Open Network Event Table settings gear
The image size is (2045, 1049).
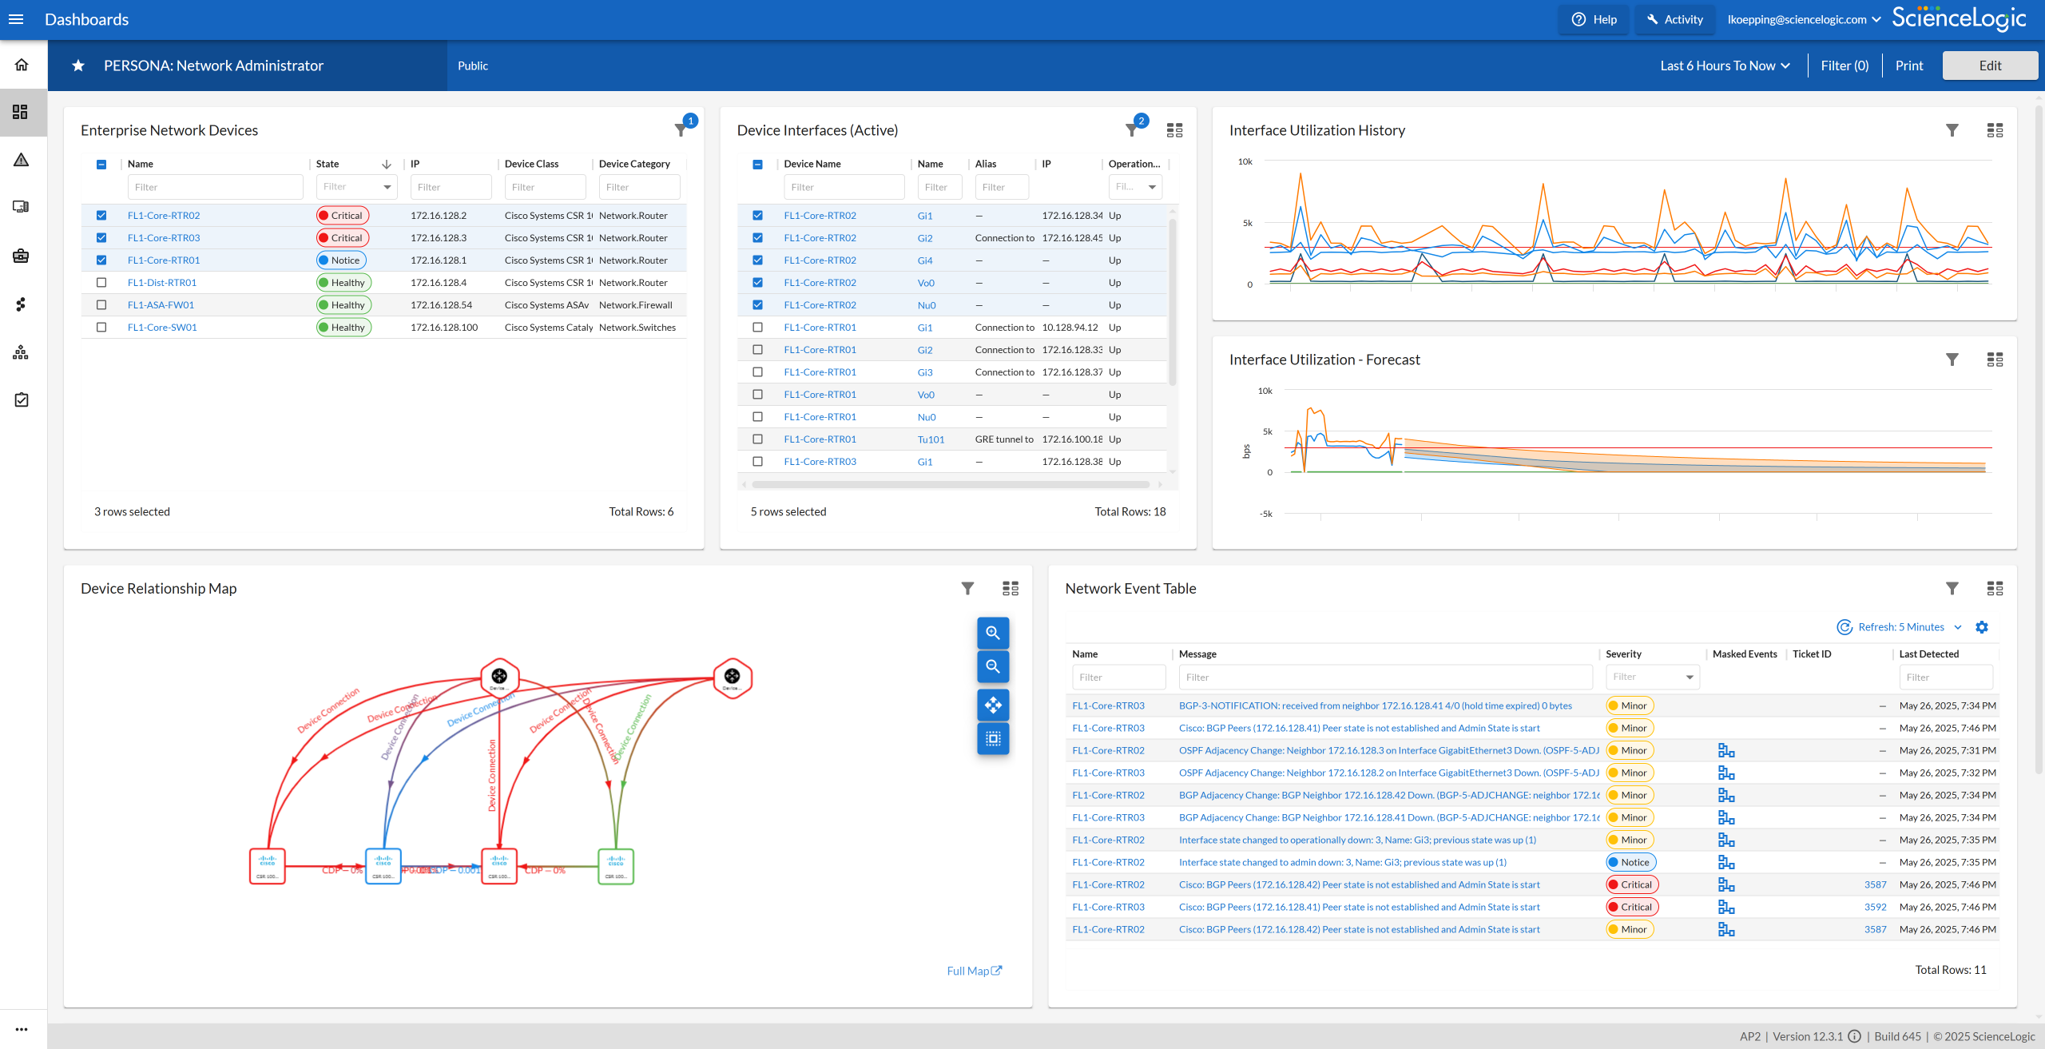[1982, 627]
